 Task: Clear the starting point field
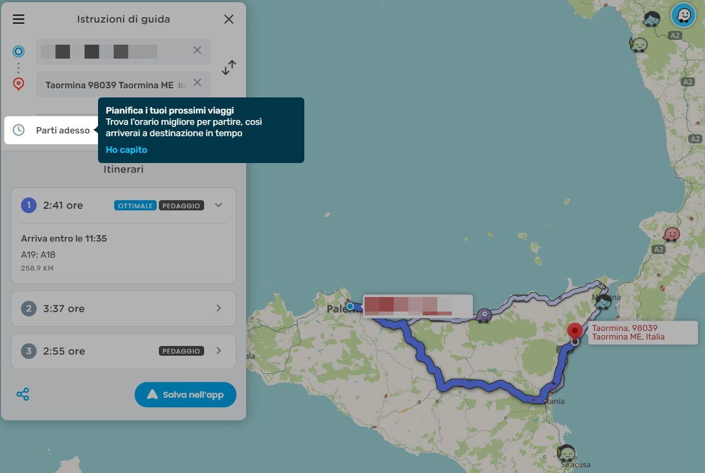tap(197, 50)
